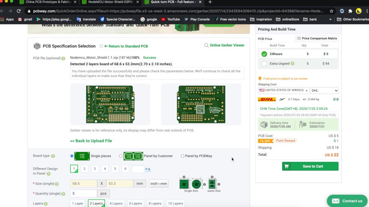Select 10 Layers option
This screenshot has height=207, width=369.
(176, 203)
